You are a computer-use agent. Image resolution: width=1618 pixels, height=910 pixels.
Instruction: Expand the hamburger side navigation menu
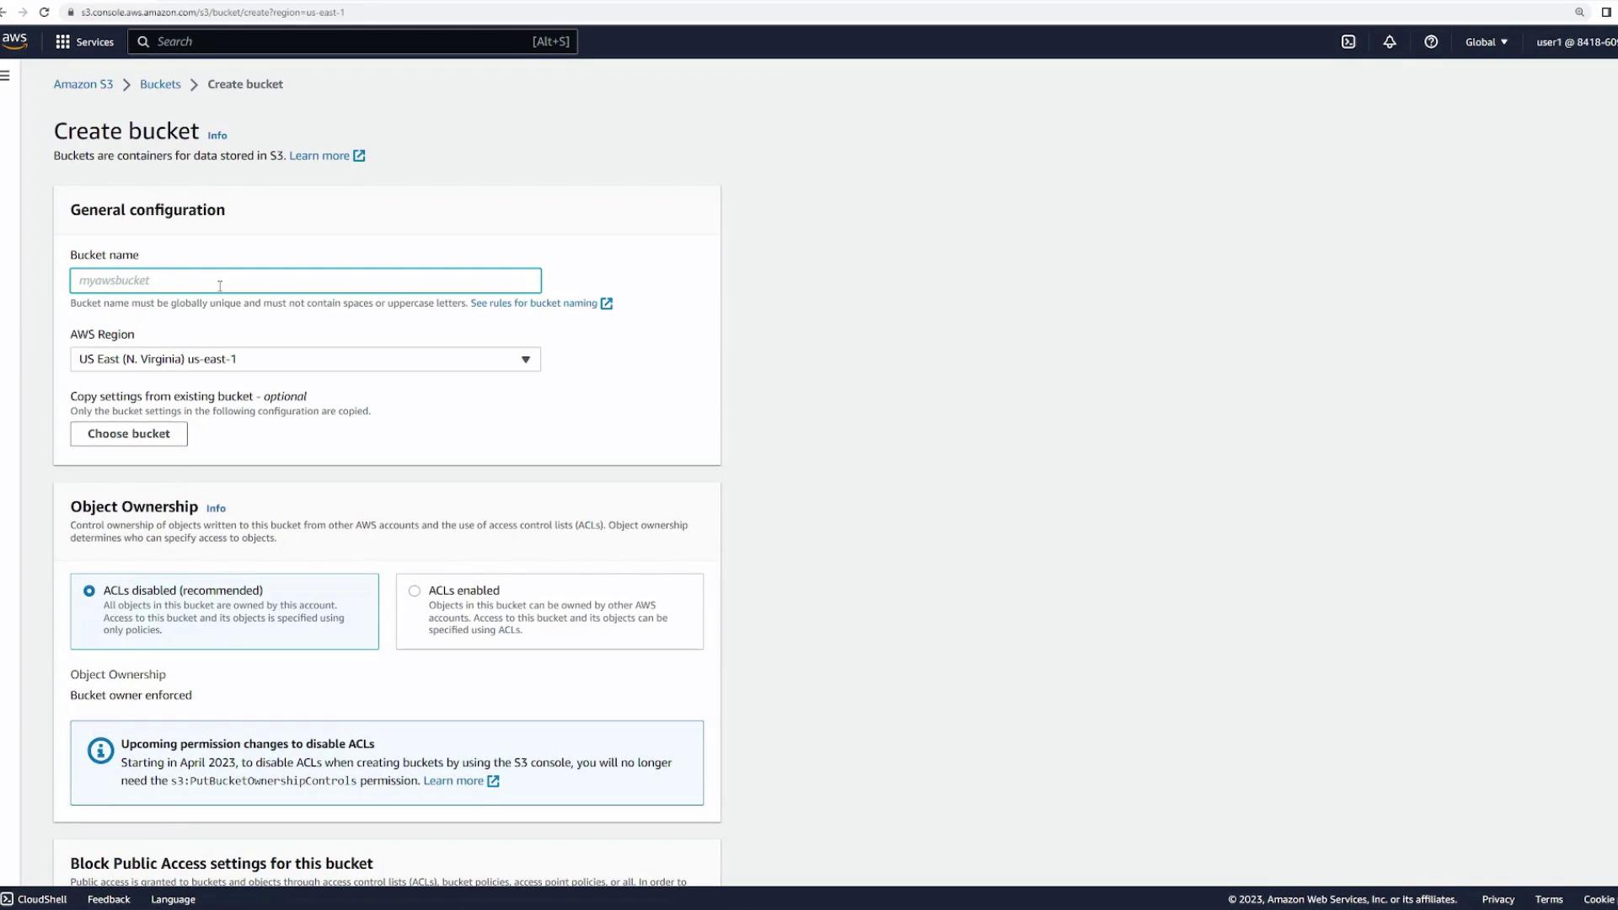pyautogui.click(x=6, y=76)
